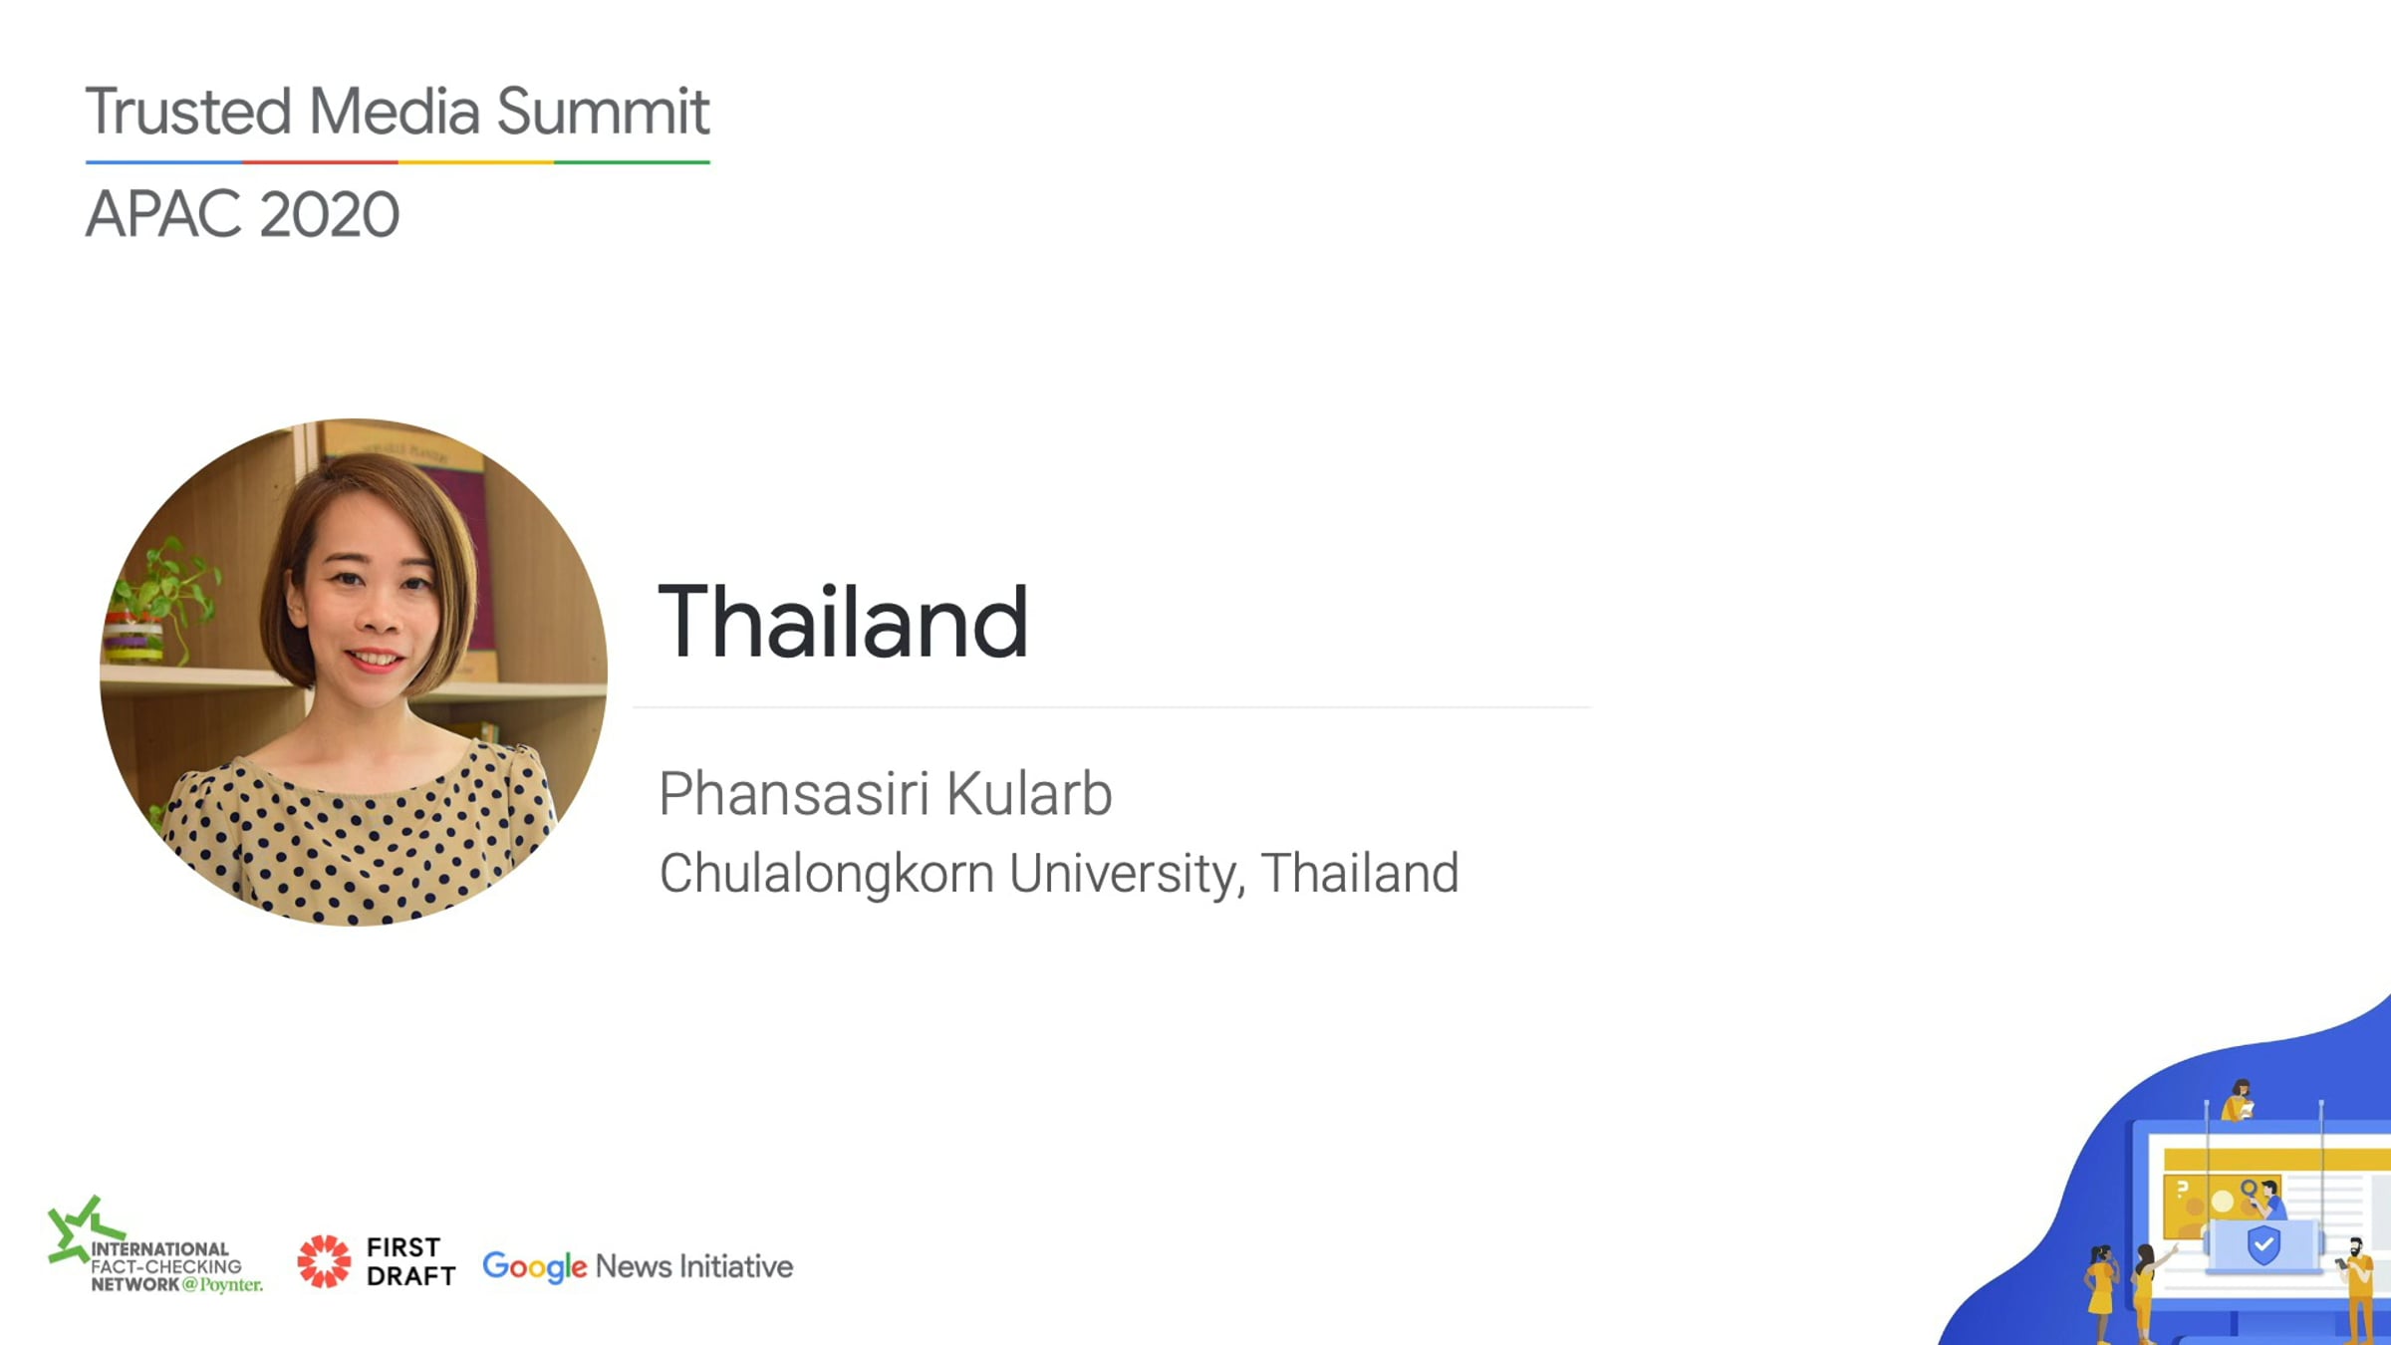Click the red segment of the title underline
This screenshot has width=2391, height=1345.
click(320, 161)
